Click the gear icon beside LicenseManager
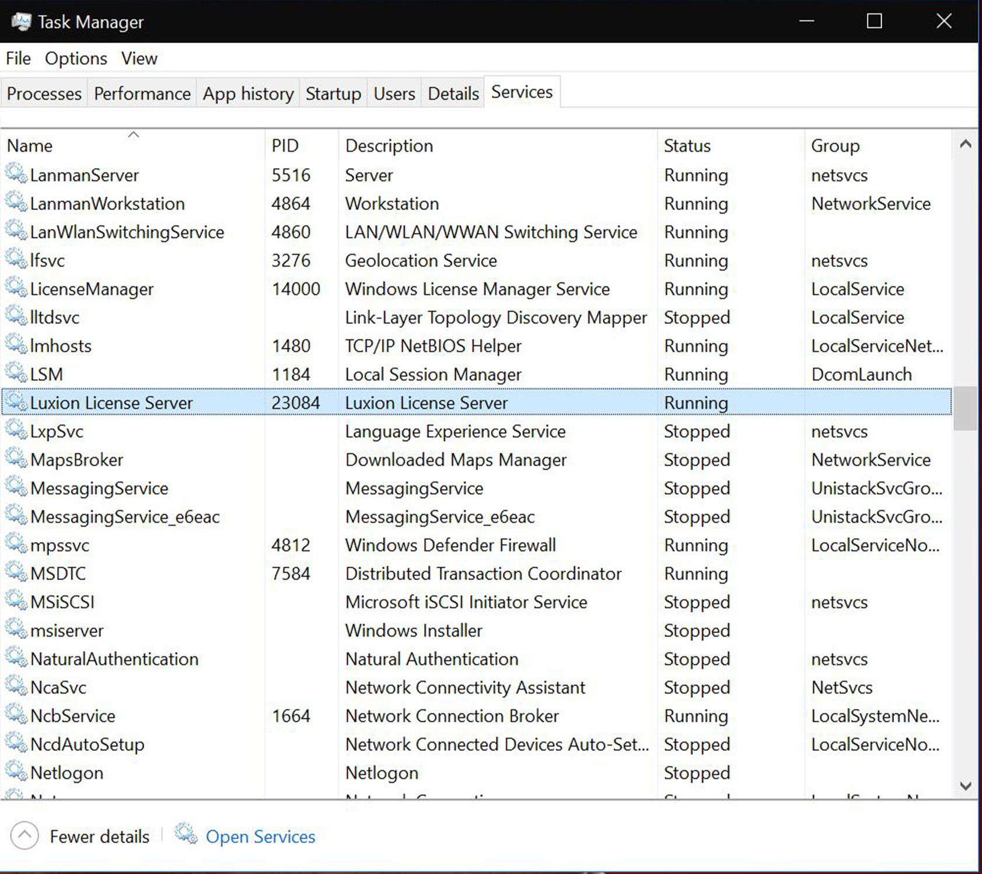 tap(16, 288)
